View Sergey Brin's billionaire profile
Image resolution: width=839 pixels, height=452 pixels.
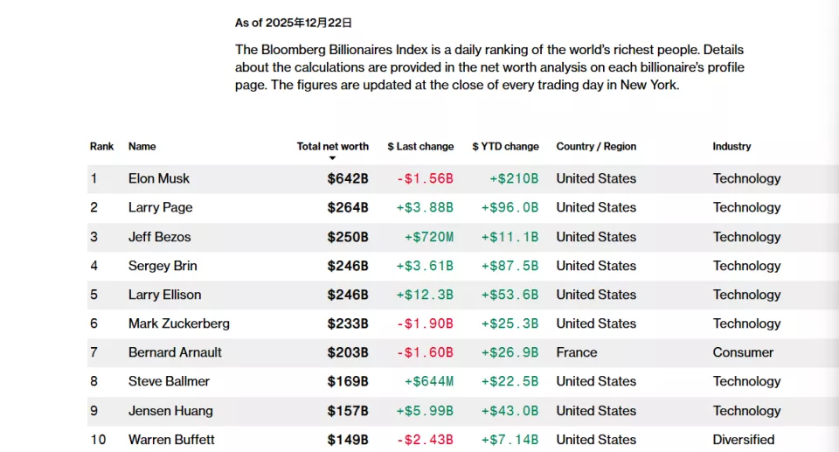point(163,266)
